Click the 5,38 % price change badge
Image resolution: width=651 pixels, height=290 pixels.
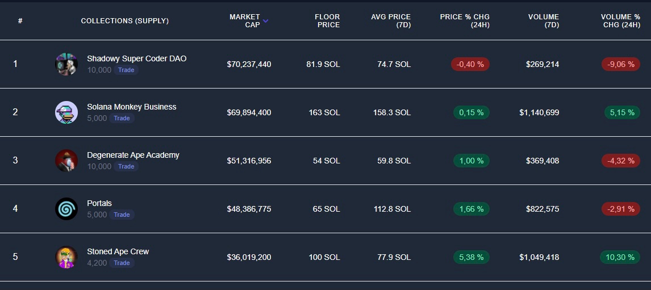[471, 257]
